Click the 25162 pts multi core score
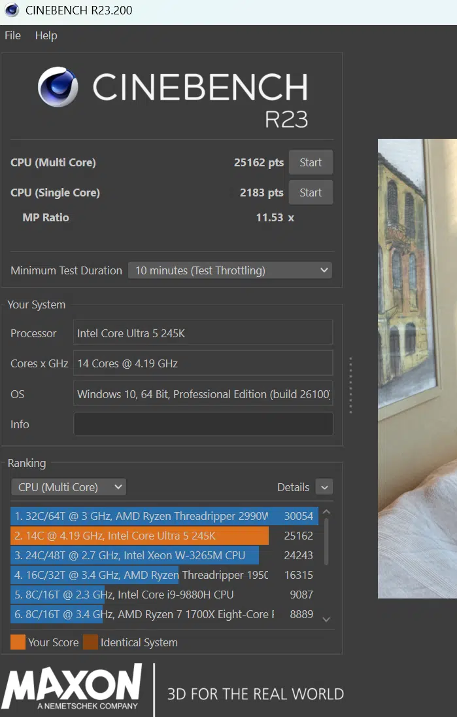 (x=259, y=162)
